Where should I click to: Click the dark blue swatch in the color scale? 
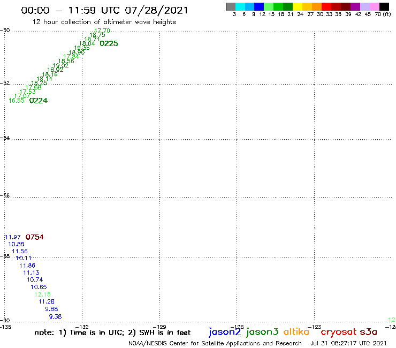tap(259, 6)
